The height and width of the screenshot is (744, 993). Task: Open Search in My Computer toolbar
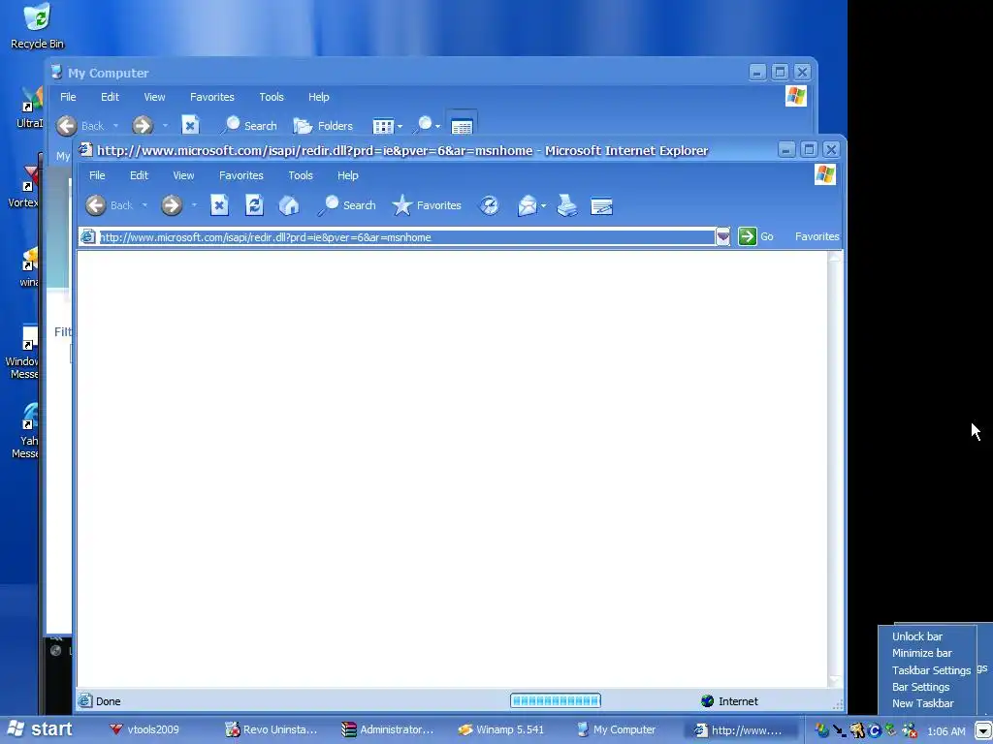click(x=249, y=125)
